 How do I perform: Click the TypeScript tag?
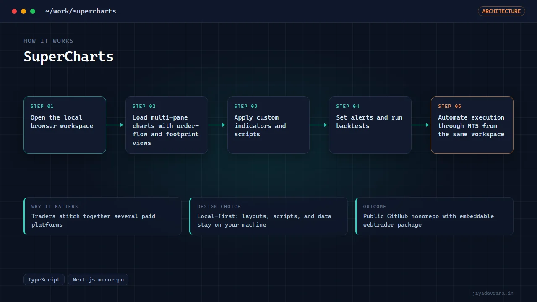click(44, 280)
